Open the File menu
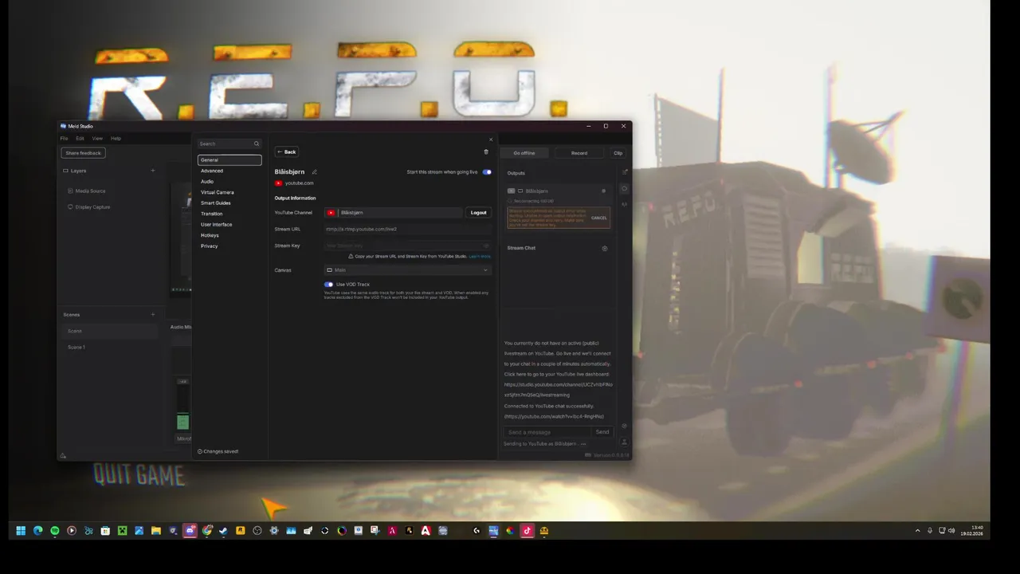Screen dimensions: 1020x574 (x=65, y=139)
